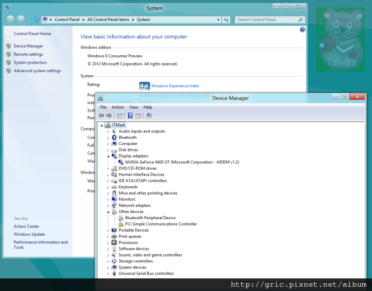Click All Control Panel Items breadcrumb
This screenshot has width=372, height=291.
[x=108, y=20]
